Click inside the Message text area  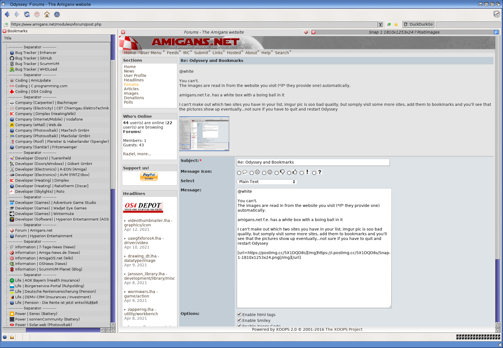tap(314, 248)
